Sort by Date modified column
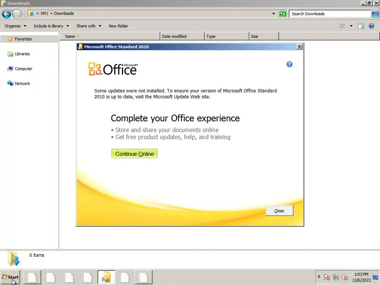380x285 pixels. pos(182,36)
